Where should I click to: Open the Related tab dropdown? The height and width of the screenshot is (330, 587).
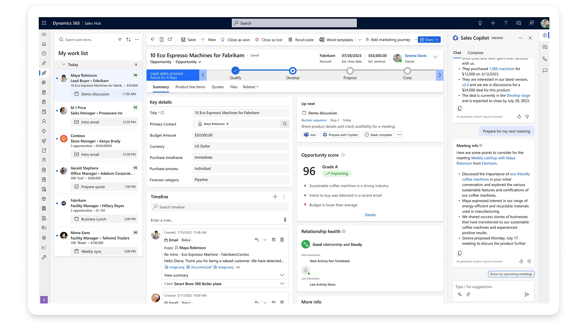[x=251, y=87]
